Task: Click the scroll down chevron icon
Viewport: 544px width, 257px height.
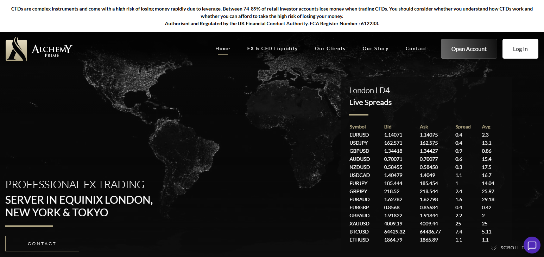Action: (x=494, y=248)
